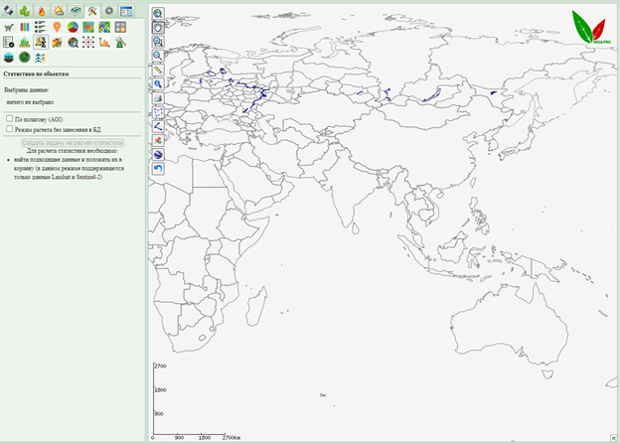Switch to the settings gear tab
The image size is (620, 443).
coord(108,11)
